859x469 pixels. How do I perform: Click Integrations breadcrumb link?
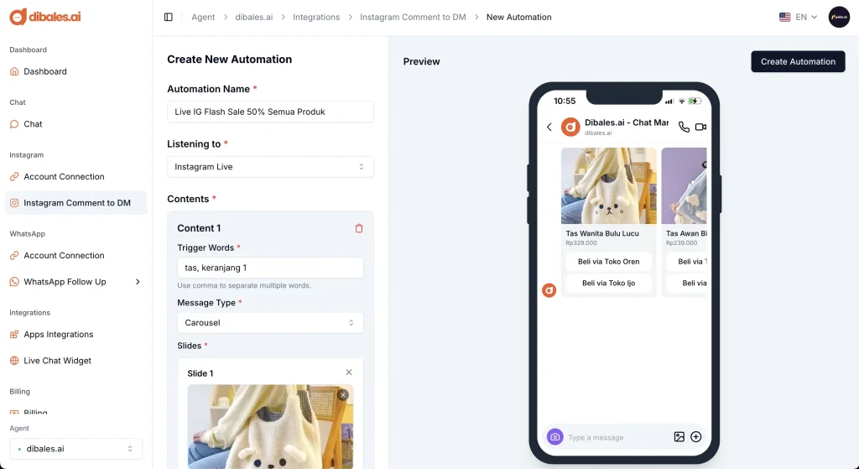click(316, 17)
